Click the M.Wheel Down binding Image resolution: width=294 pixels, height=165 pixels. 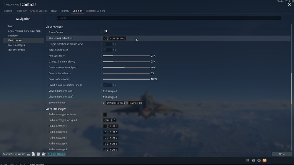point(115,103)
